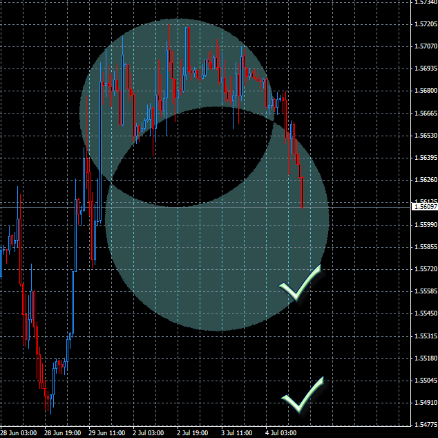Select the 1.56665 price axis value
This screenshot has width=438, height=438.
coord(426,113)
